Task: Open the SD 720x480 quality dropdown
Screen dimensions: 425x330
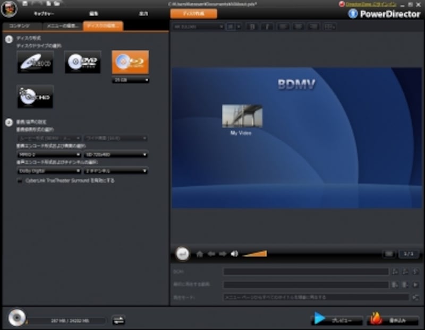Action: click(116, 154)
